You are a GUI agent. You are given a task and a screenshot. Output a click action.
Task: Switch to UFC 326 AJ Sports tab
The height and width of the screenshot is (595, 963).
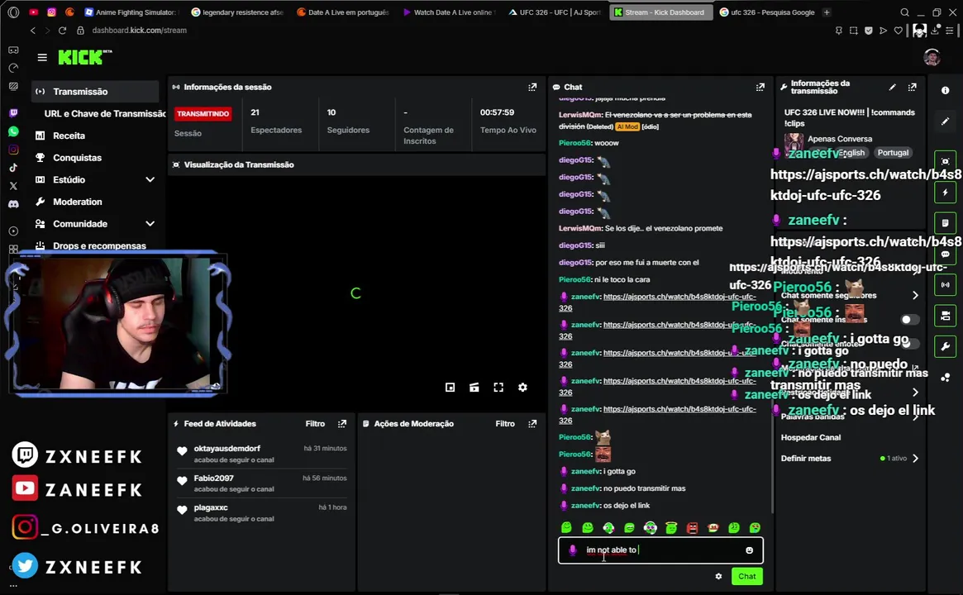click(555, 12)
